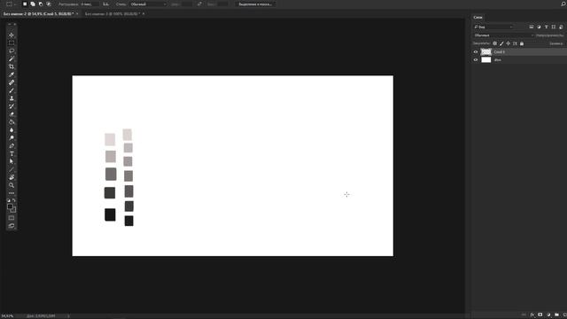Image resolution: width=567 pixels, height=319 pixels.
Task: Select the Eyedropper tool
Action: pyautogui.click(x=12, y=74)
